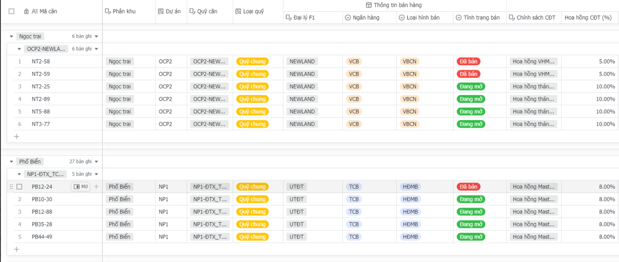The height and width of the screenshot is (262, 619).
Task: Click the drag handle on row PB12-24
Action: pos(11,187)
